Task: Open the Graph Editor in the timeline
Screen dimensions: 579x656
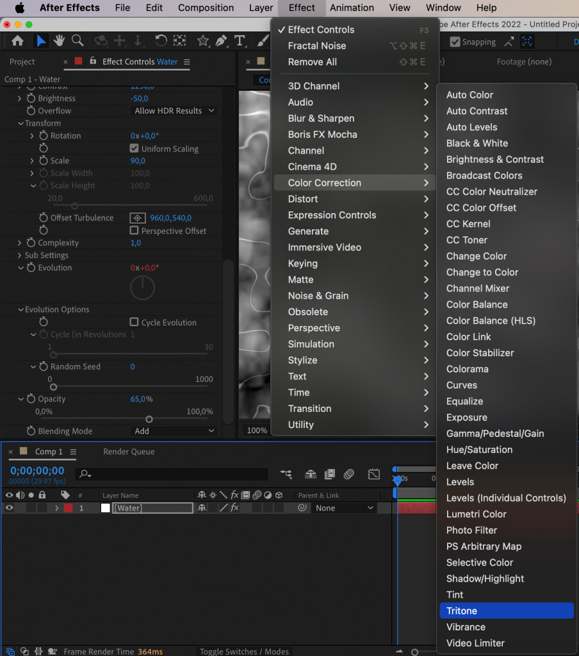Action: click(x=374, y=474)
